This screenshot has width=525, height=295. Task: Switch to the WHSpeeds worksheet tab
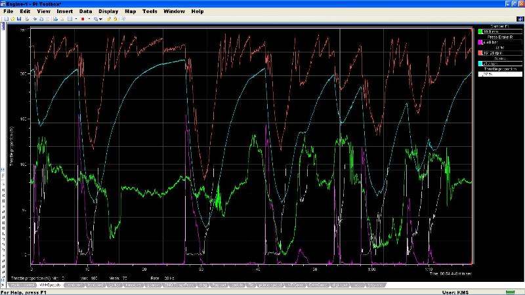click(x=50, y=285)
